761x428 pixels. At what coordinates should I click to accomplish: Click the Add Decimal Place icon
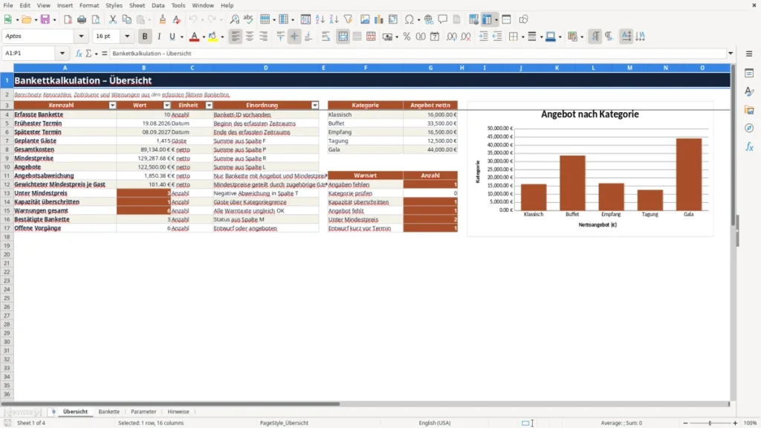452,36
